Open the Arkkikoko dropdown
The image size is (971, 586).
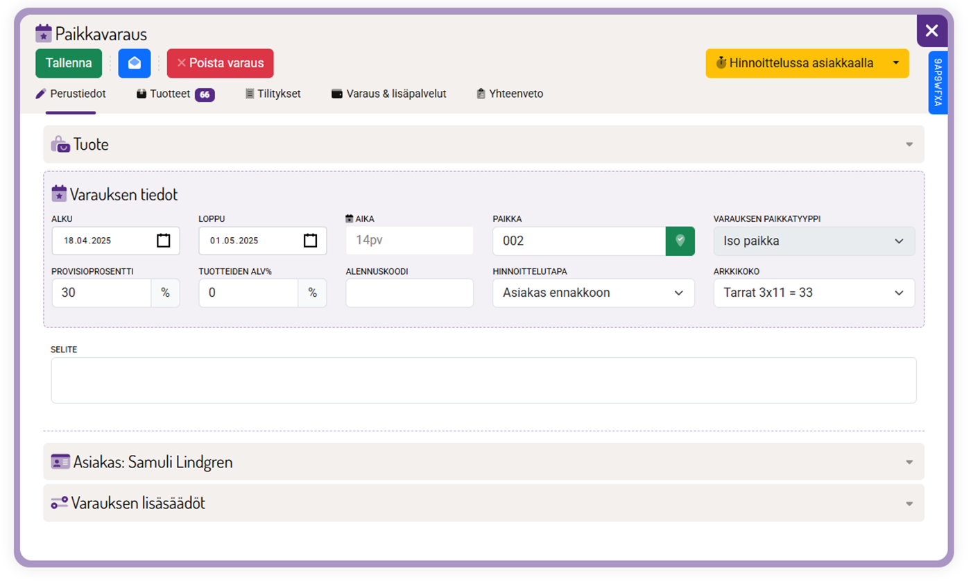tap(814, 293)
